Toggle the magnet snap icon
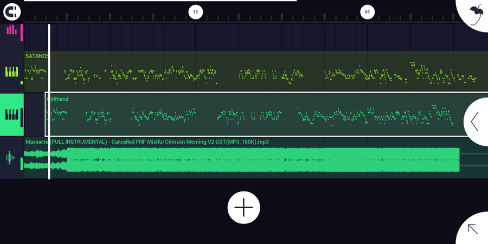 pos(12,12)
